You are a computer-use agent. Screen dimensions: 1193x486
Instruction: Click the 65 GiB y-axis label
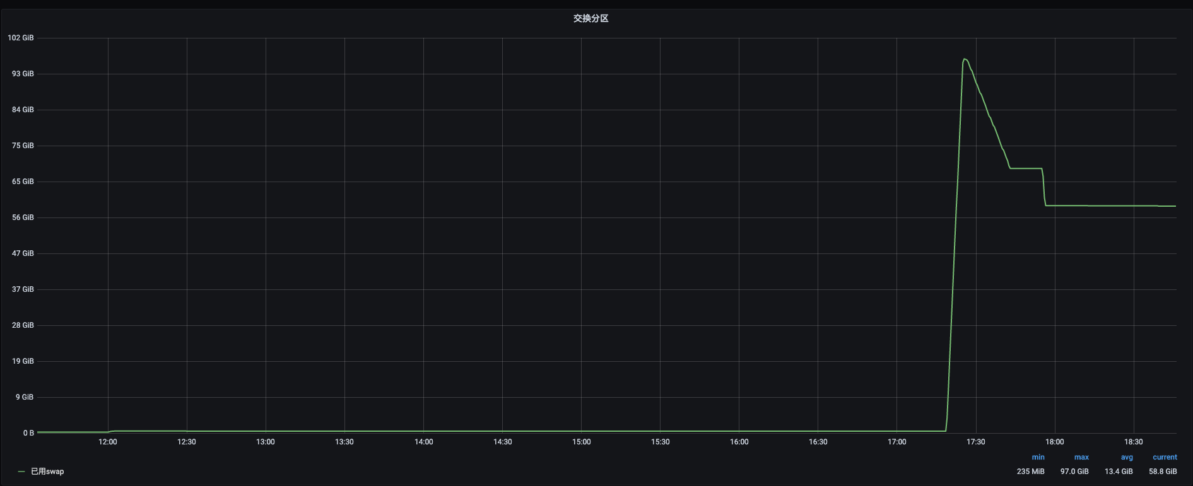[x=23, y=182]
